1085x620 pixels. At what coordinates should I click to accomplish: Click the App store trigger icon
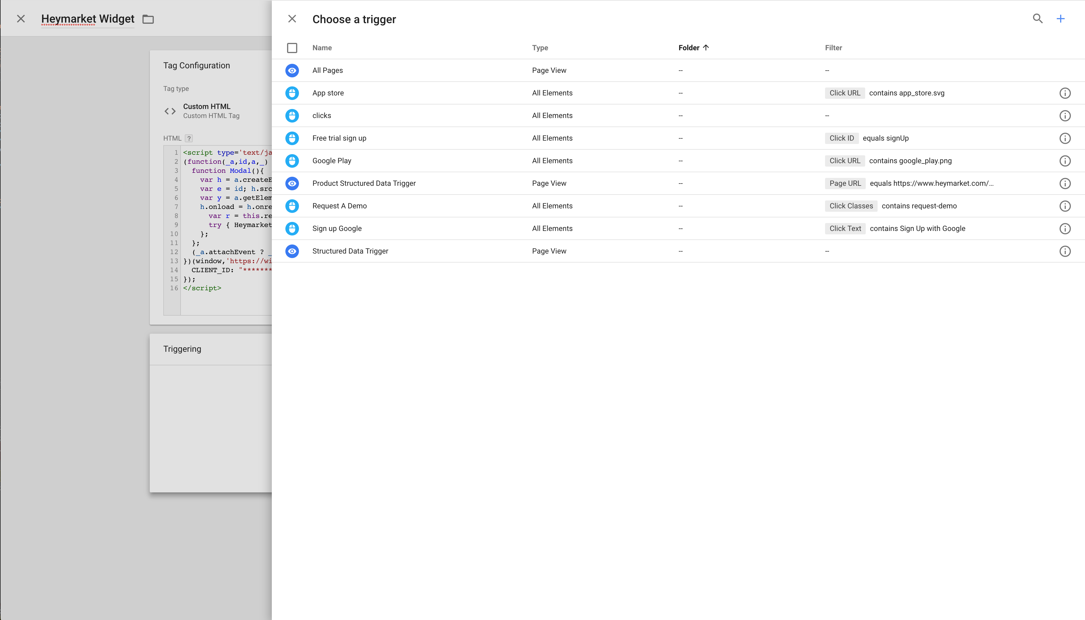pyautogui.click(x=292, y=93)
